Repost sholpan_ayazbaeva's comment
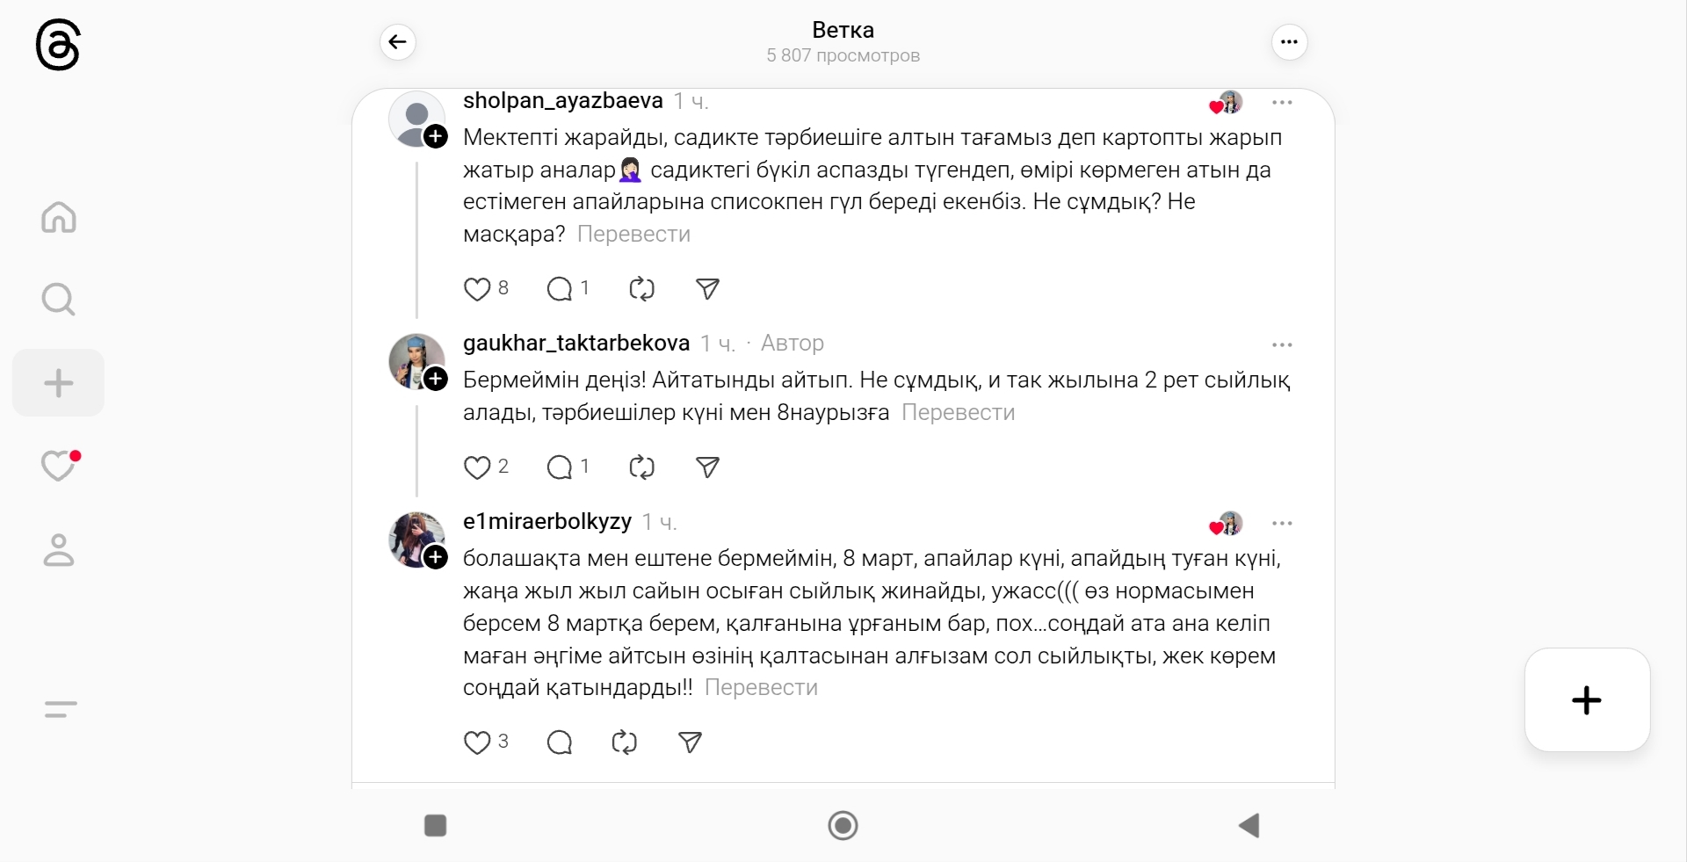The image size is (1687, 862). [x=642, y=289]
